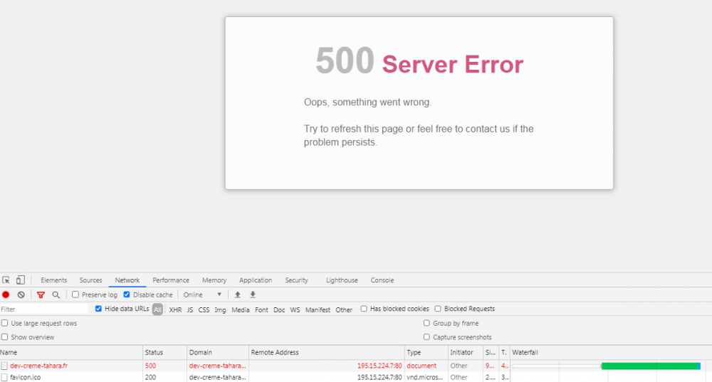
Task: Filter requests by JS
Action: point(190,310)
